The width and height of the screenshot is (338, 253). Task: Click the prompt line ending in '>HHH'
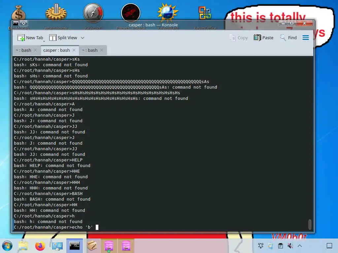click(47, 183)
